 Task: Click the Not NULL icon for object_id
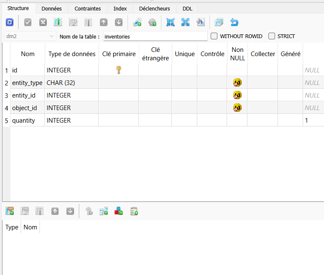237,108
